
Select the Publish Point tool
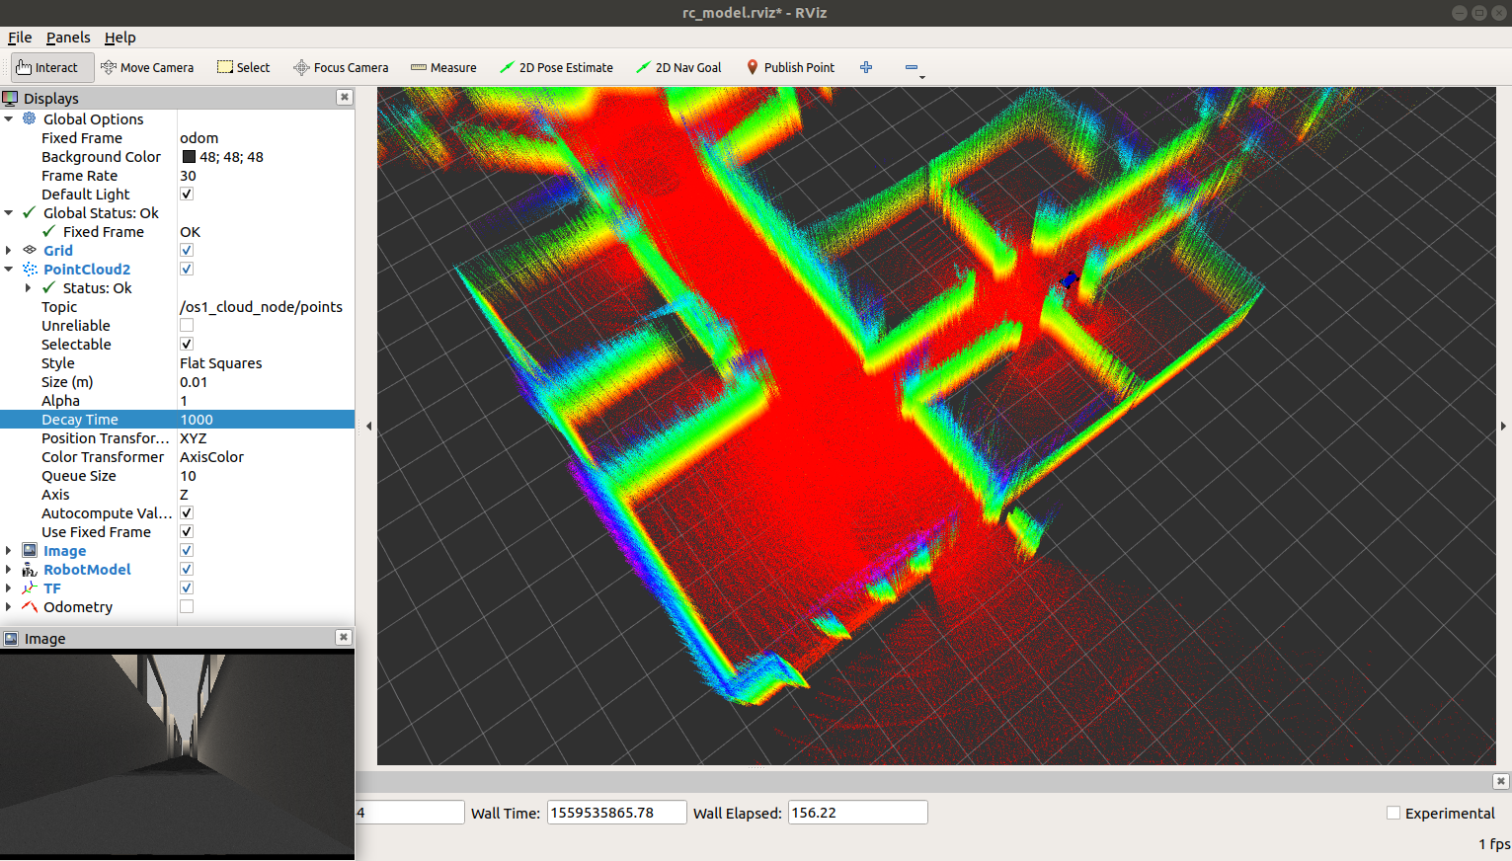tap(790, 67)
